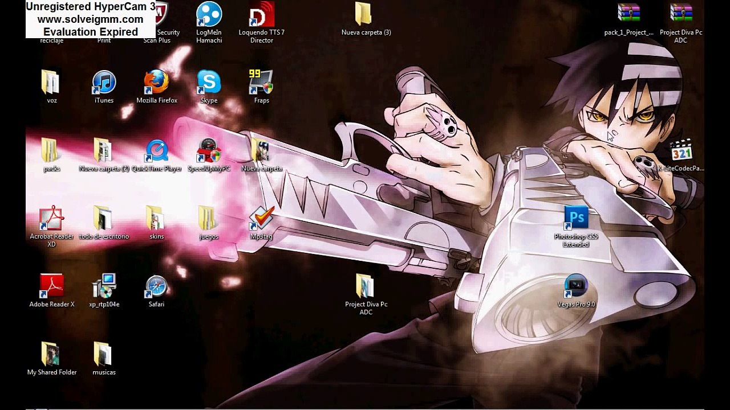730x410 pixels.
Task: Select the todo de escritorio folder
Action: coord(103,218)
